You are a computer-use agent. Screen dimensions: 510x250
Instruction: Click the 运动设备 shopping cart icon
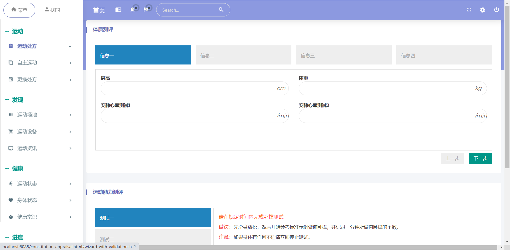point(11,131)
